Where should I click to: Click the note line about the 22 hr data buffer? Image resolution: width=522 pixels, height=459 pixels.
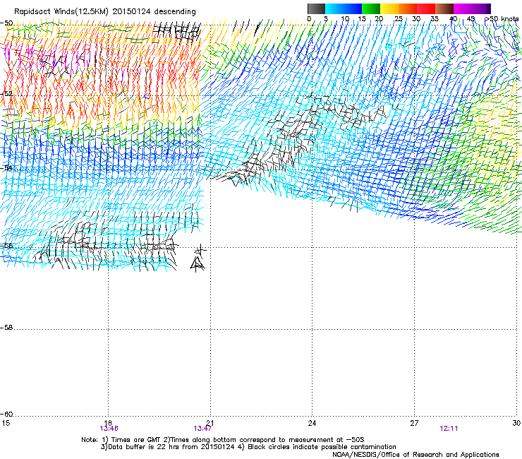(x=248, y=447)
